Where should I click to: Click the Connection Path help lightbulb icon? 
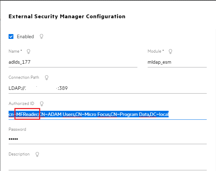47,77
